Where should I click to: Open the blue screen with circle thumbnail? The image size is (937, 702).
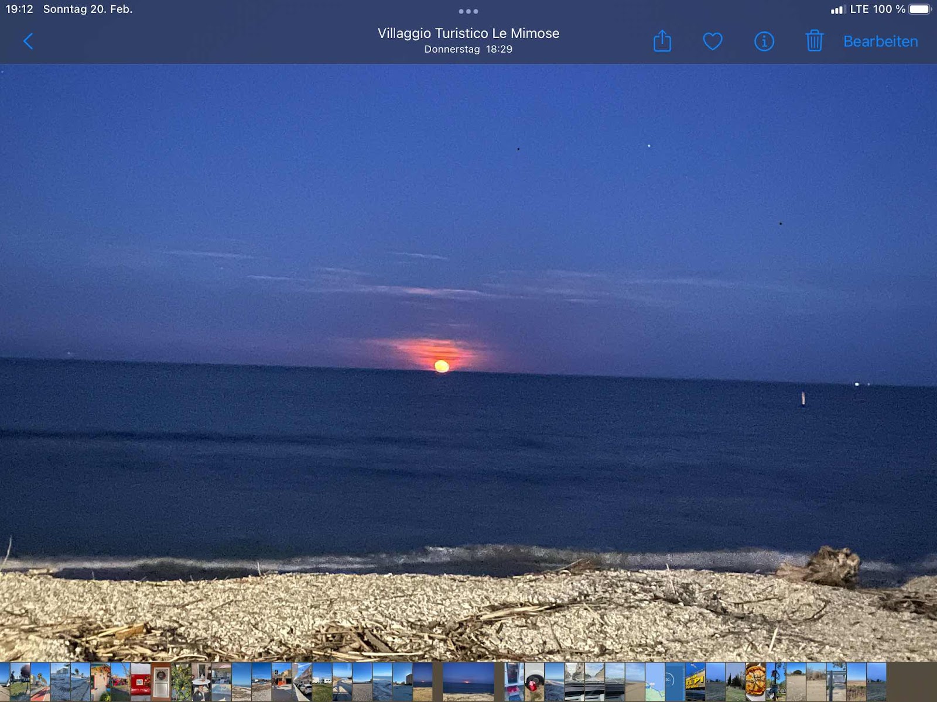pyautogui.click(x=675, y=682)
